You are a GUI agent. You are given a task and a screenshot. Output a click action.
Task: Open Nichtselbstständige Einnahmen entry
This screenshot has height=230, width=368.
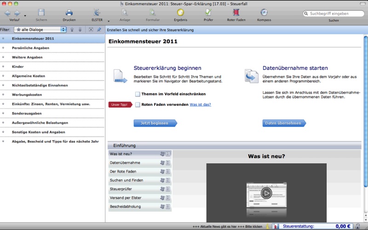[52, 86]
